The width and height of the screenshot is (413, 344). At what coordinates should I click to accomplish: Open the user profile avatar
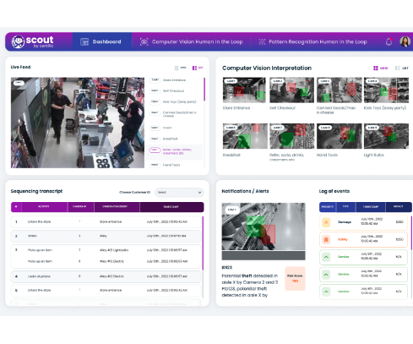tap(405, 41)
